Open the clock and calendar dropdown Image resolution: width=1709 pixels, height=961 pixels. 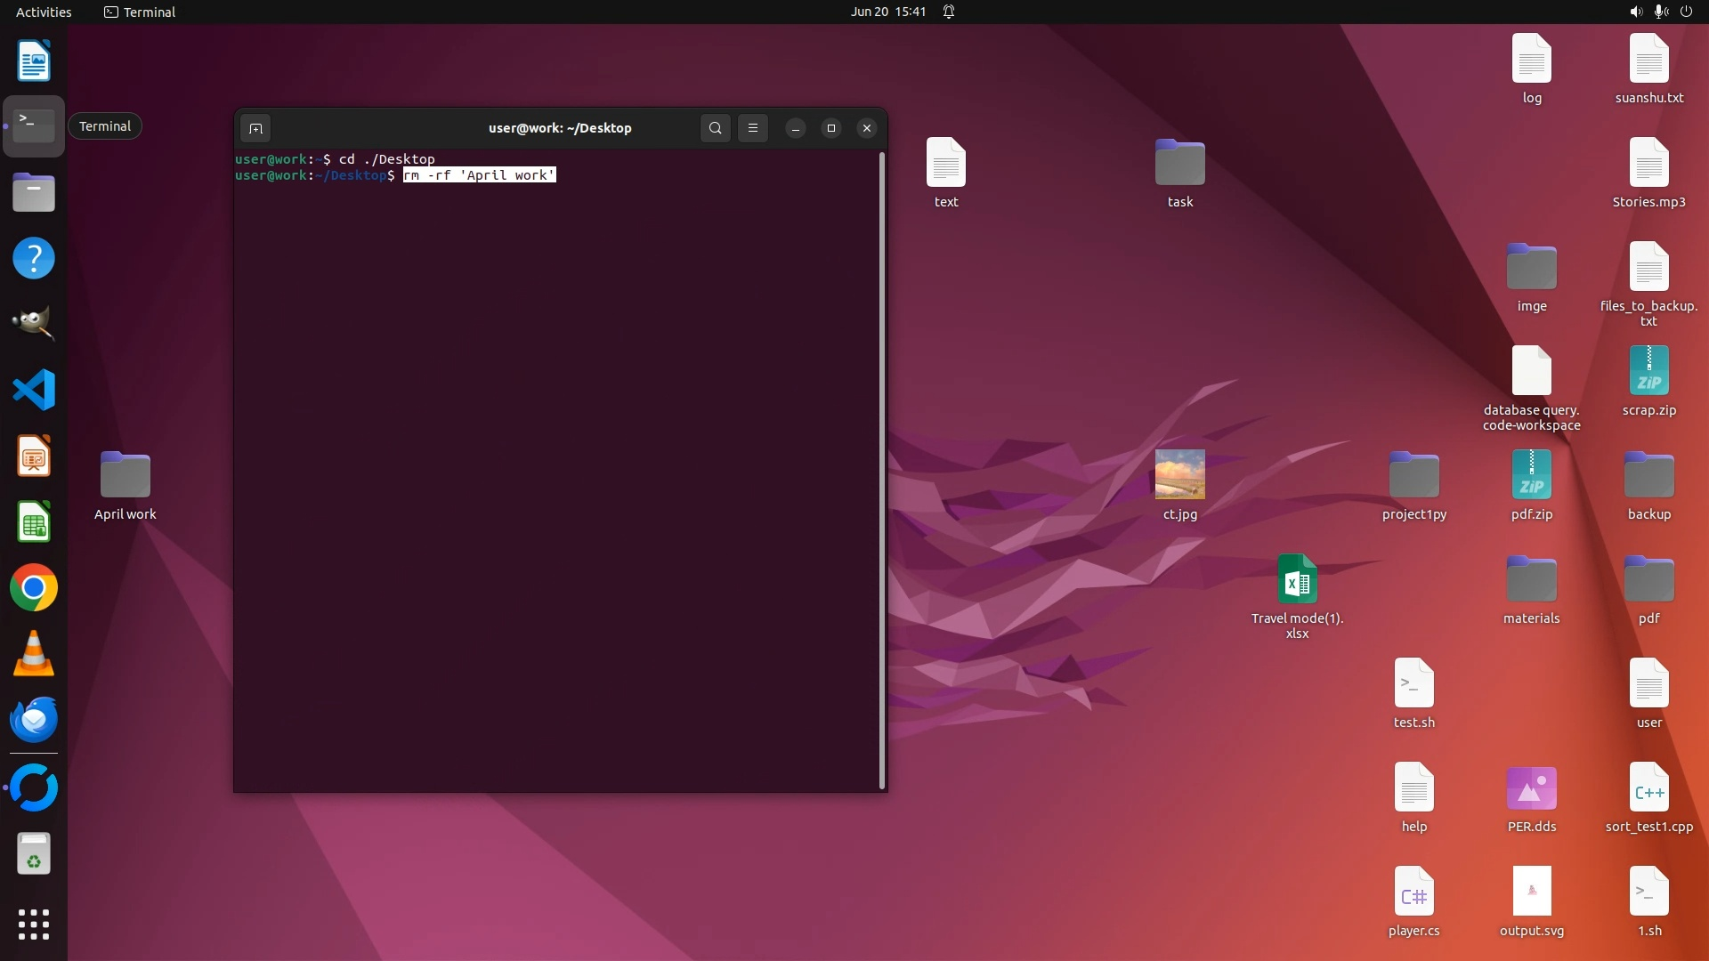887,12
